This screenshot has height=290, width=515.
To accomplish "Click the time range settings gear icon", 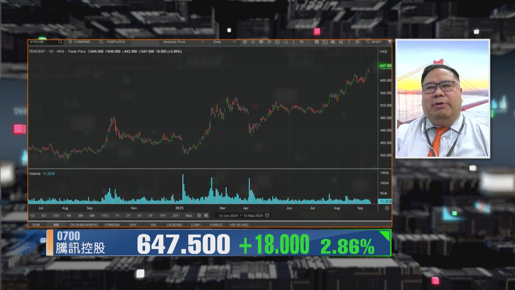I will (199, 216).
